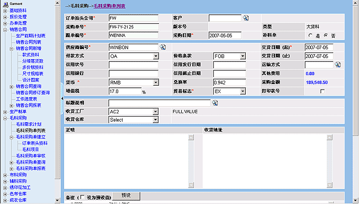Open 订单表头资料 tree item
Viewport: 359px width, 204px height.
pos(35,143)
